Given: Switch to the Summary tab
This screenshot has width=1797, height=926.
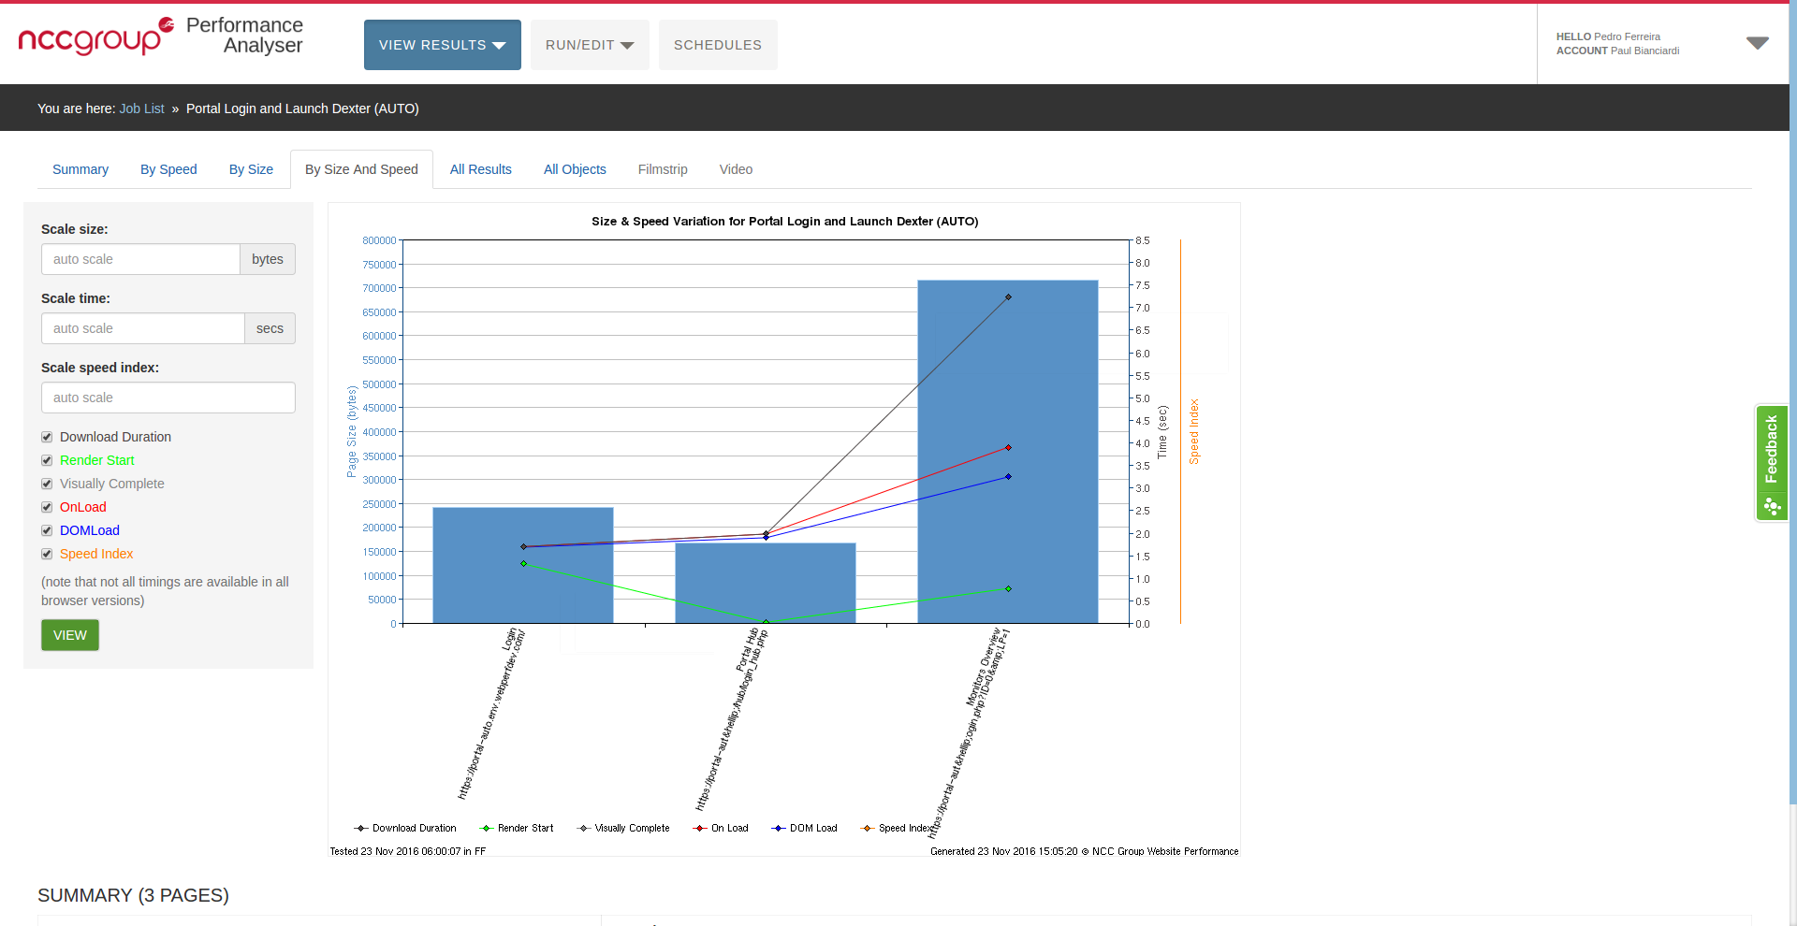Looking at the screenshot, I should point(80,169).
